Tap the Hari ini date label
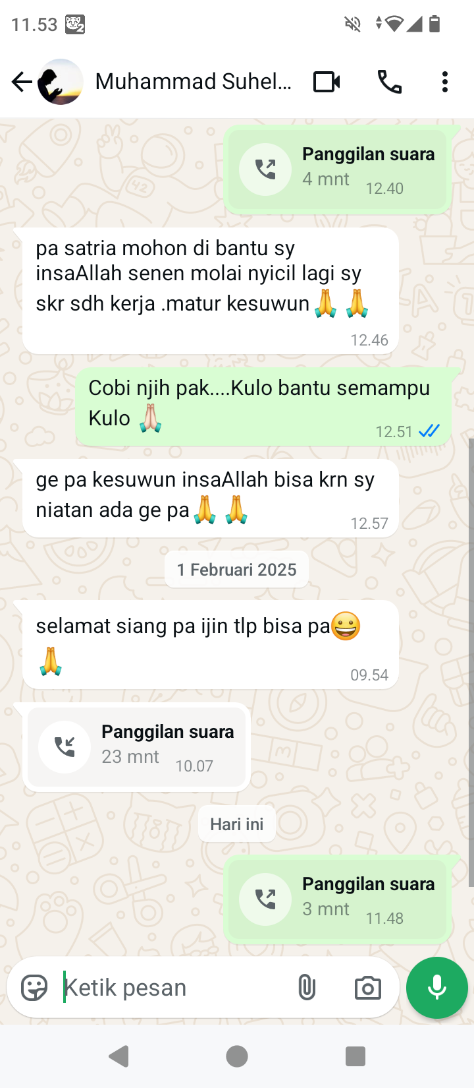The width and height of the screenshot is (474, 1088). [236, 824]
